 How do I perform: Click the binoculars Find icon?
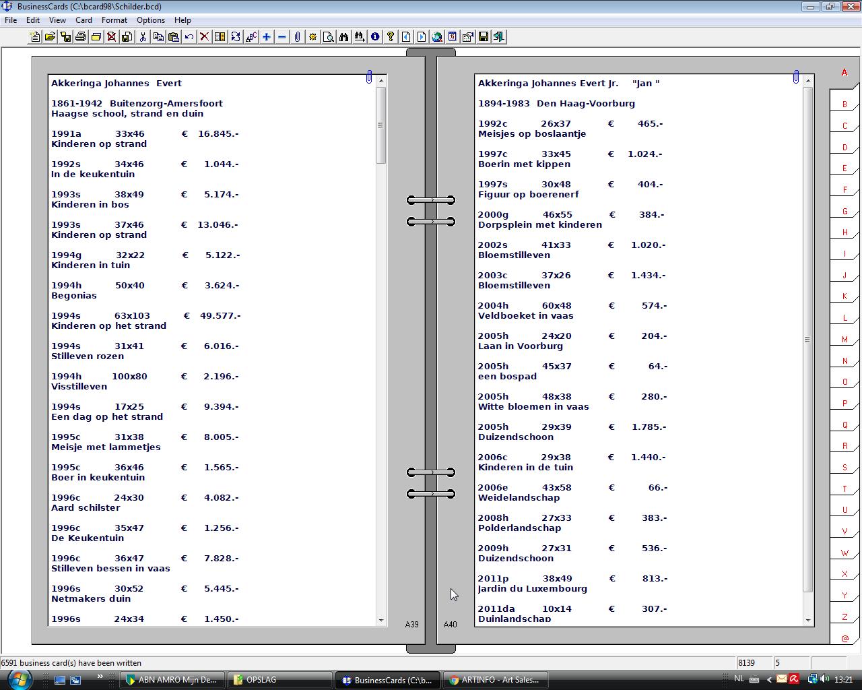[344, 37]
